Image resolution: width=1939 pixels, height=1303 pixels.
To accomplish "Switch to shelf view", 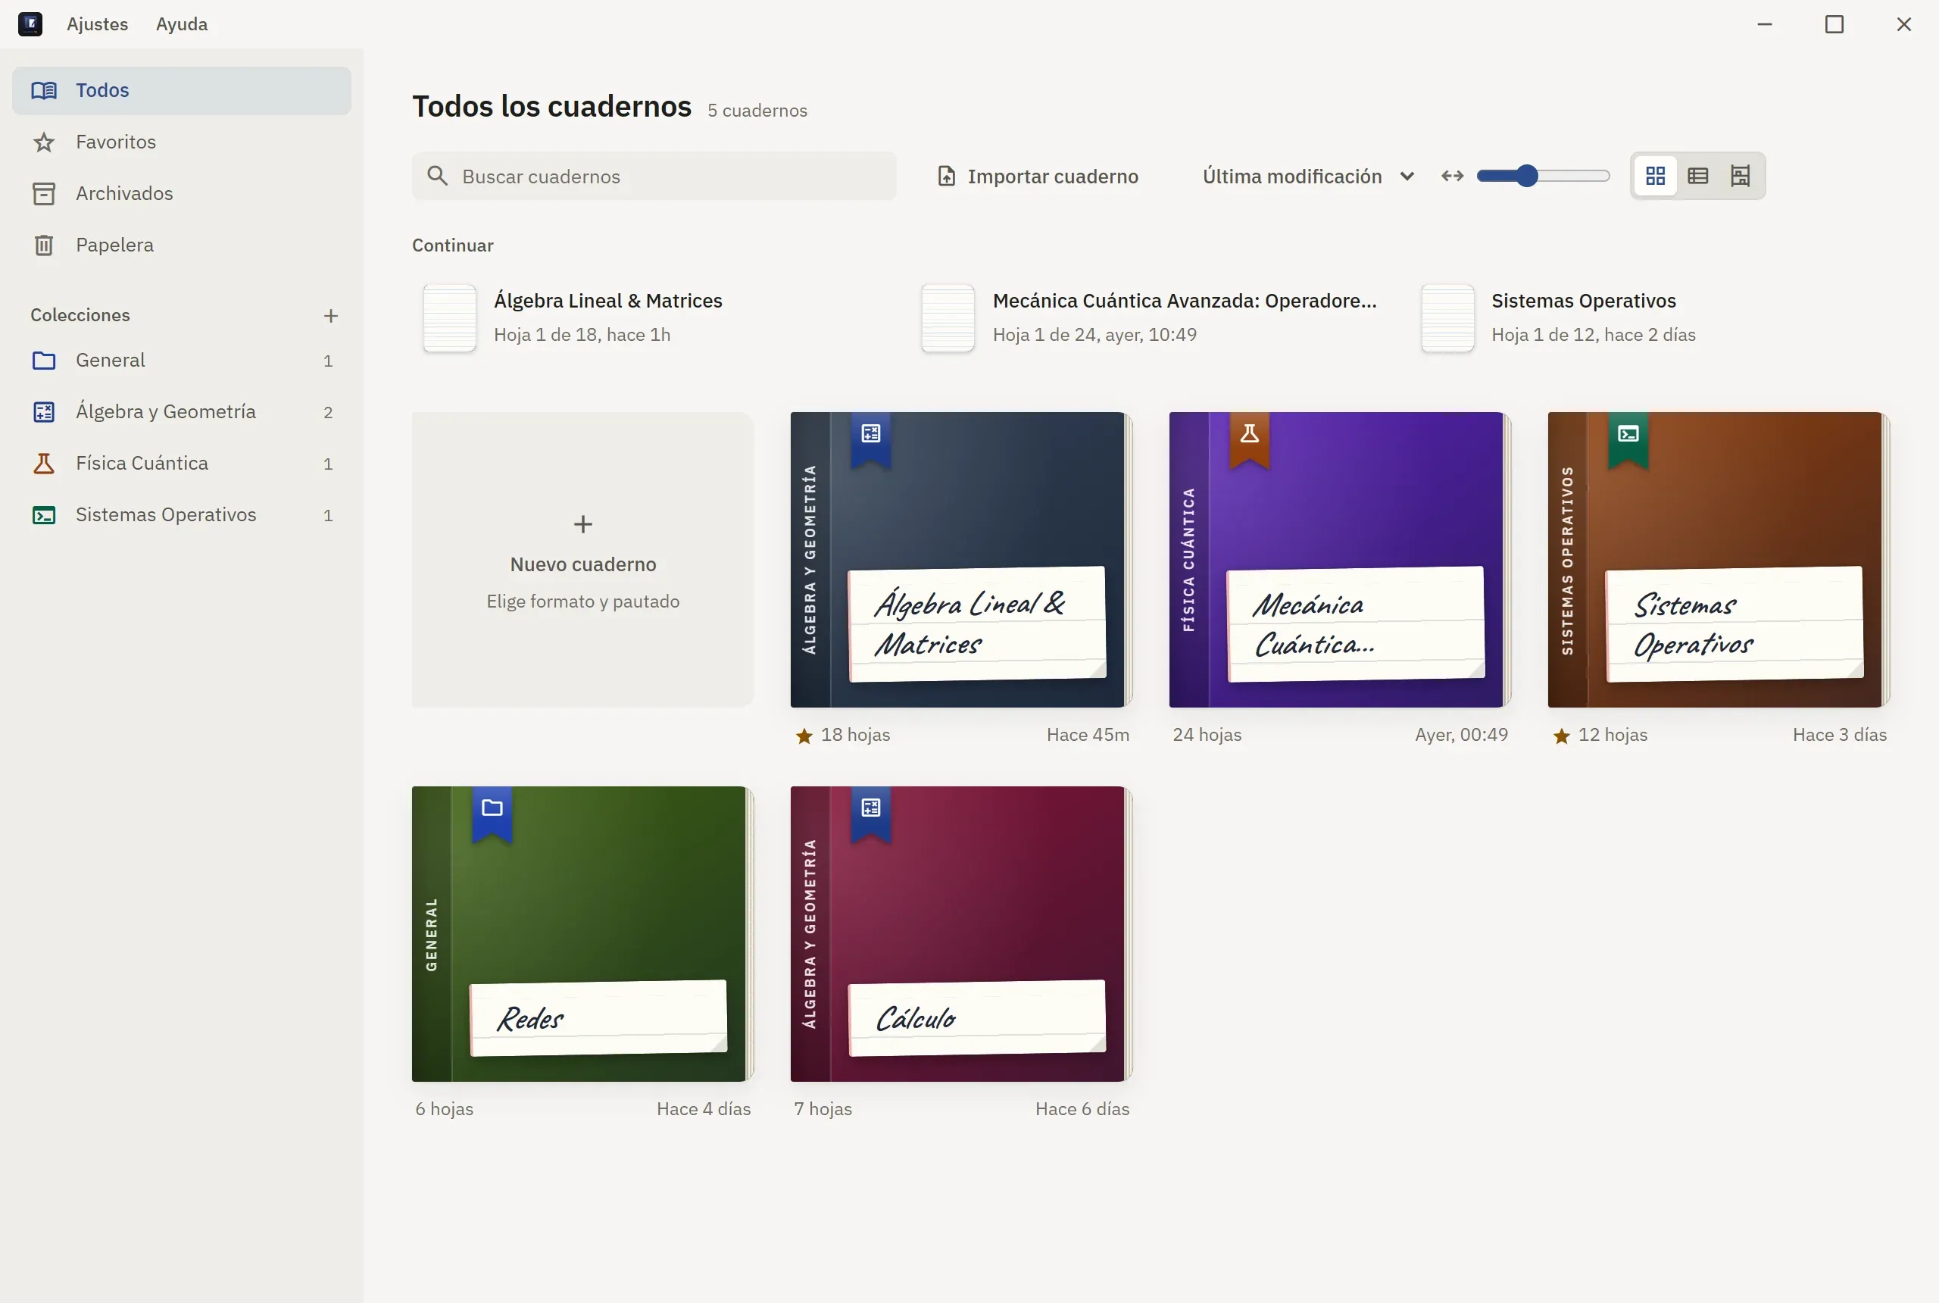I will (x=1741, y=177).
